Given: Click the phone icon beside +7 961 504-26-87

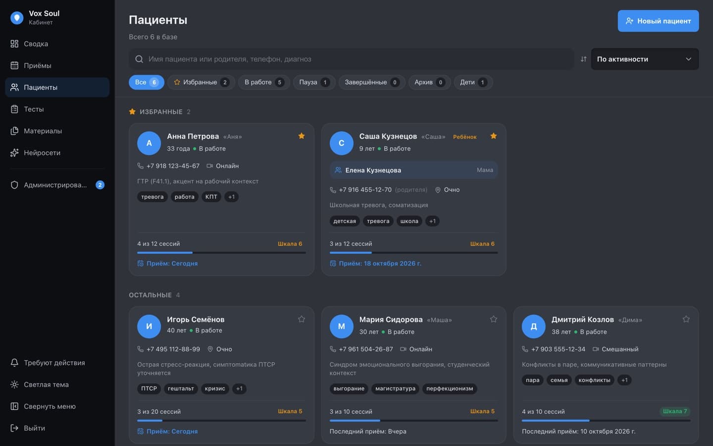Looking at the screenshot, I should (x=333, y=349).
